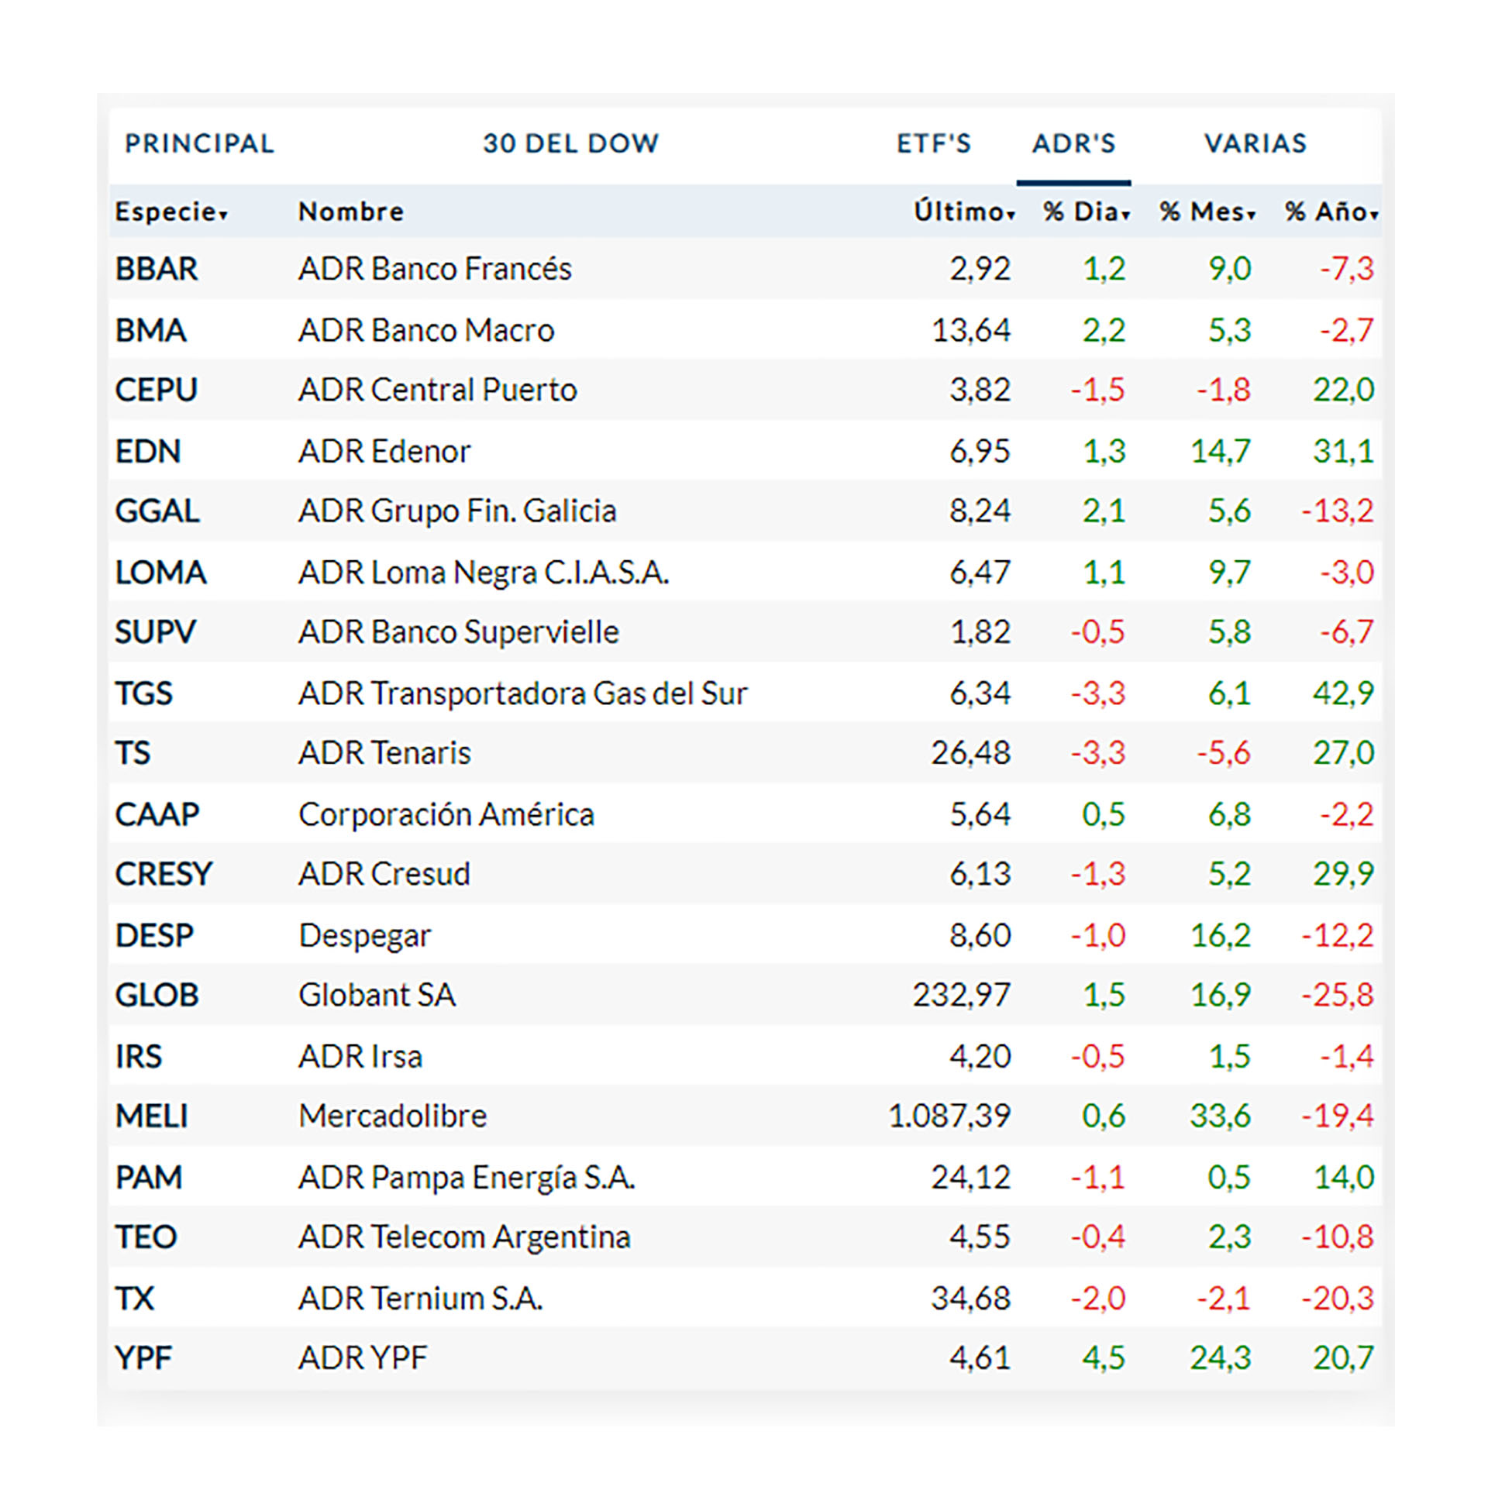Open the VARIAS tab
Viewport: 1488px width, 1507px height.
(1255, 143)
